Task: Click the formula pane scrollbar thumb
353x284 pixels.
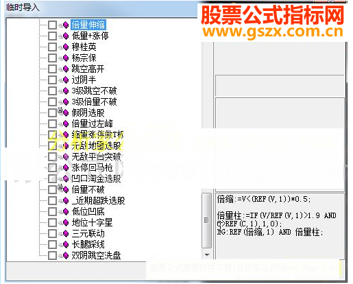Action: 207,220
